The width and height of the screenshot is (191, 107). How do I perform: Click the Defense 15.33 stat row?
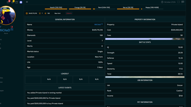(145, 58)
